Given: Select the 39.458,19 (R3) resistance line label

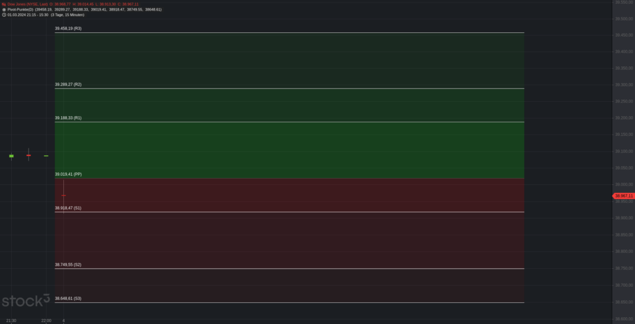Looking at the screenshot, I should coord(68,29).
